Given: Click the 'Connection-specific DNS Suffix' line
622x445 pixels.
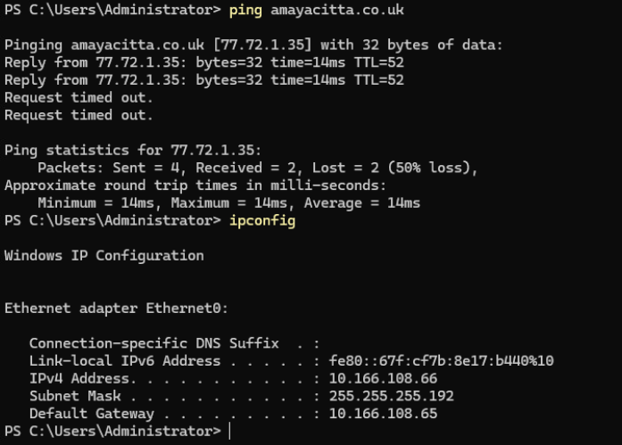Looking at the screenshot, I should pos(153,343).
